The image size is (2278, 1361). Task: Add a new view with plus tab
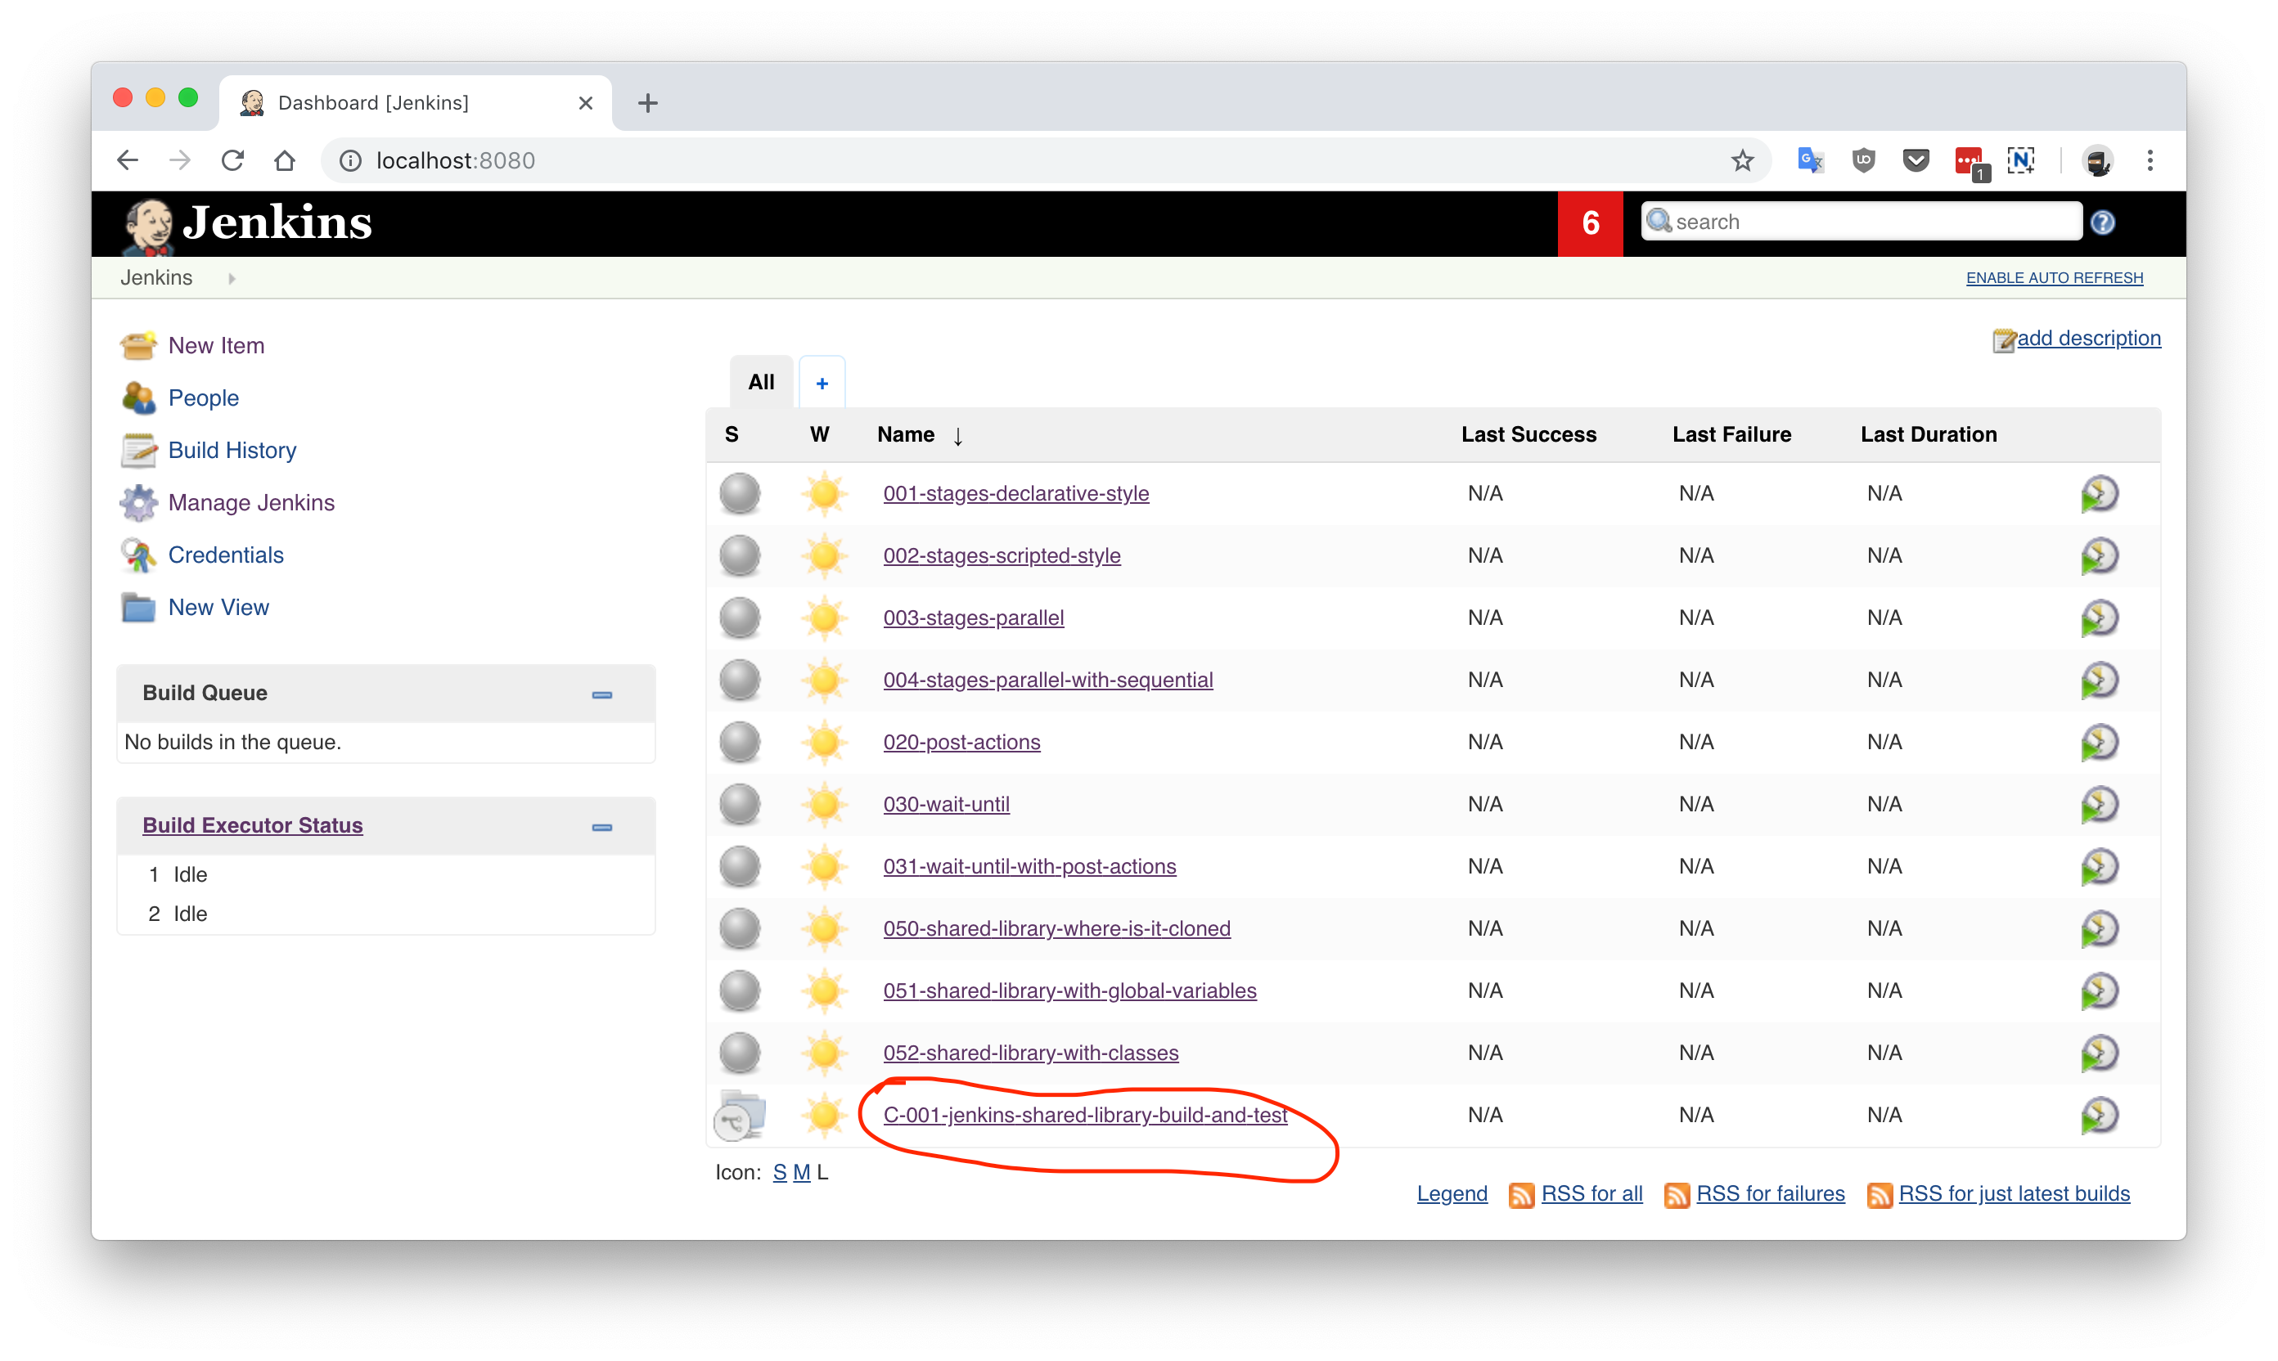pyautogui.click(x=822, y=384)
